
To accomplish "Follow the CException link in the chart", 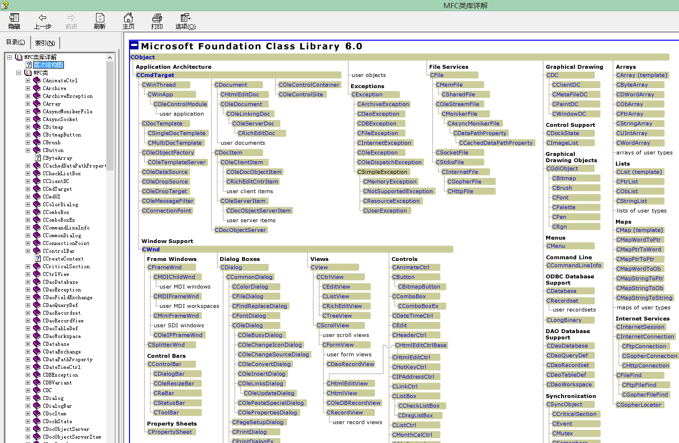I will (367, 94).
